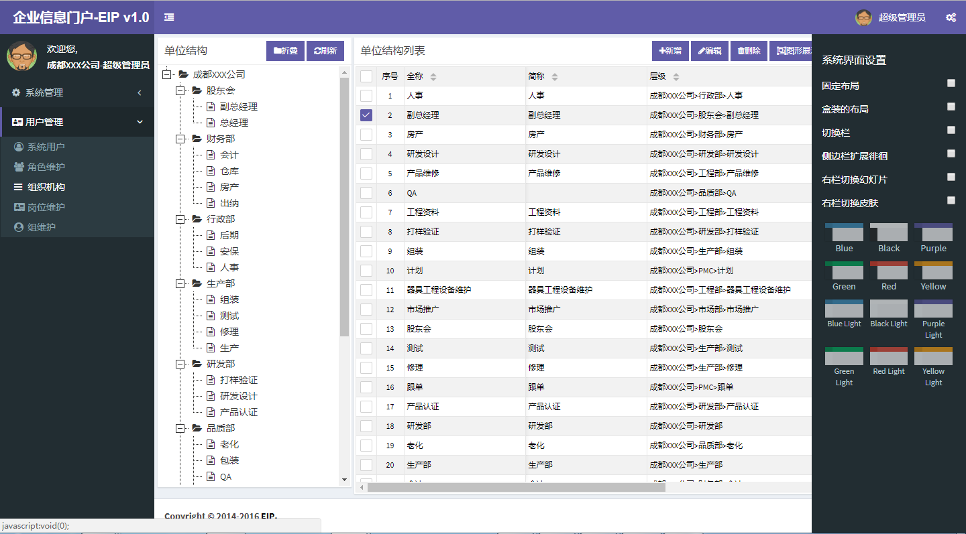The height and width of the screenshot is (534, 966).
Task: Click the folder icon of 生产部 node
Action: [x=197, y=283]
